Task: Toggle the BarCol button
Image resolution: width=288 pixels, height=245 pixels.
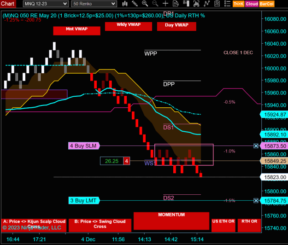Action: pos(267,4)
